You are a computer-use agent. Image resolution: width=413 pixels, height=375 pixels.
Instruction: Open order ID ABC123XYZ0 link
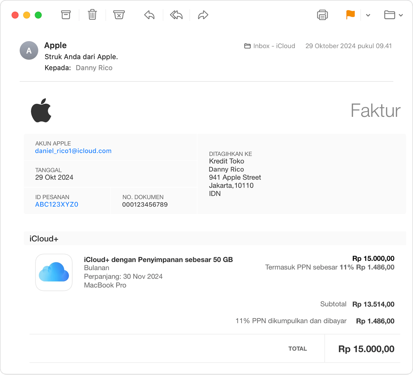57,204
